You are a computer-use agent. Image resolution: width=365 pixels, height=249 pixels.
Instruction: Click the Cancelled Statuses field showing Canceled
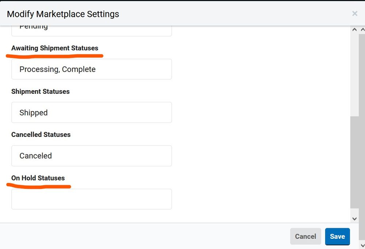click(91, 156)
